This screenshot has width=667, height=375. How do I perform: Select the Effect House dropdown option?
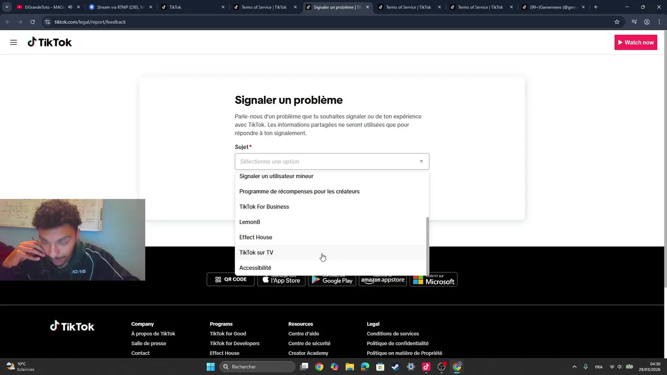(x=332, y=237)
